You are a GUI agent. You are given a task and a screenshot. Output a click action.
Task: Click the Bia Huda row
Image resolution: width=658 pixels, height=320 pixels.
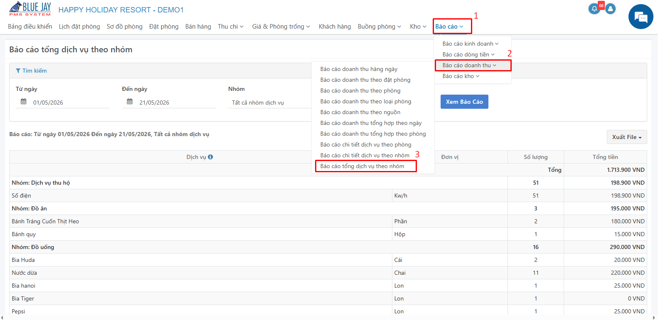328,260
